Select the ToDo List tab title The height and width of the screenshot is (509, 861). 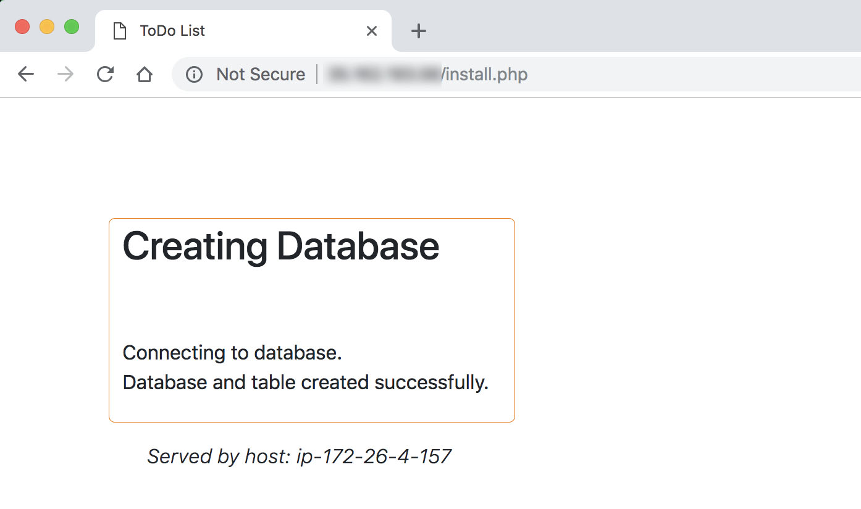[x=172, y=31]
